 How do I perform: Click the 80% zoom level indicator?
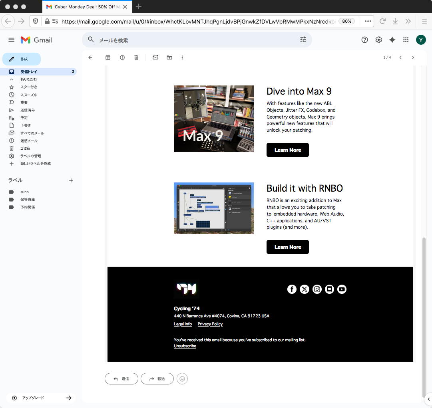[x=346, y=21]
